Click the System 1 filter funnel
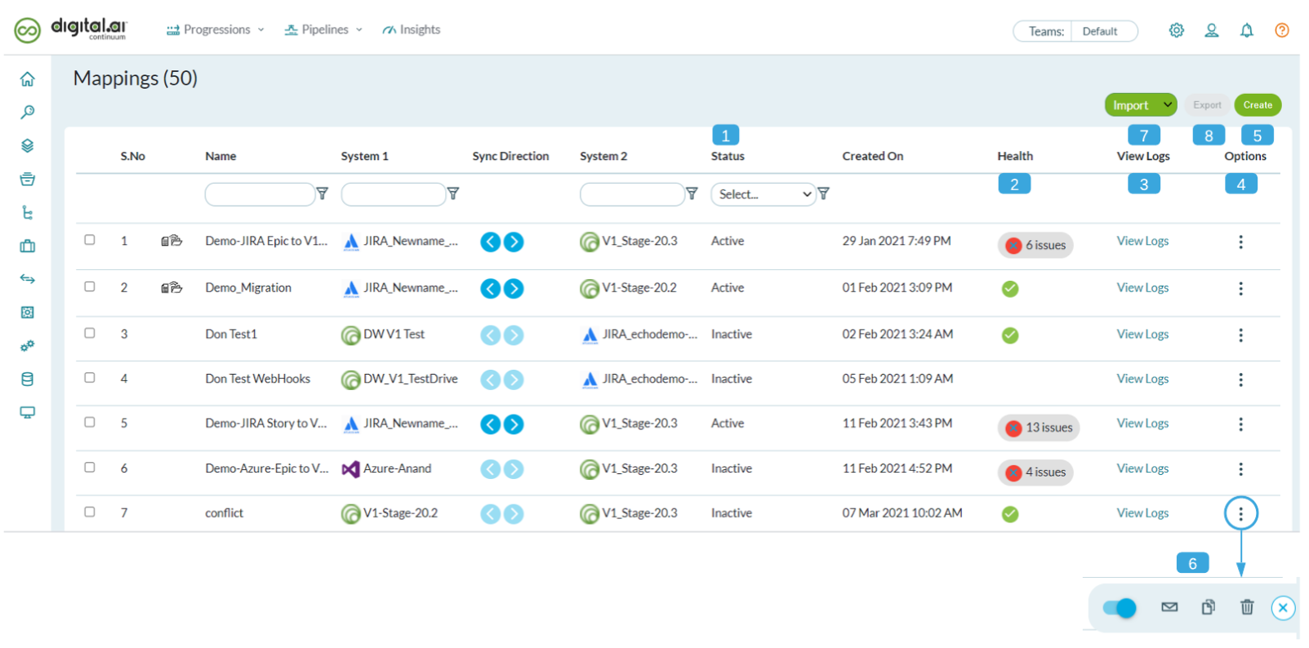Viewport: 1309px width, 648px height. point(453,193)
